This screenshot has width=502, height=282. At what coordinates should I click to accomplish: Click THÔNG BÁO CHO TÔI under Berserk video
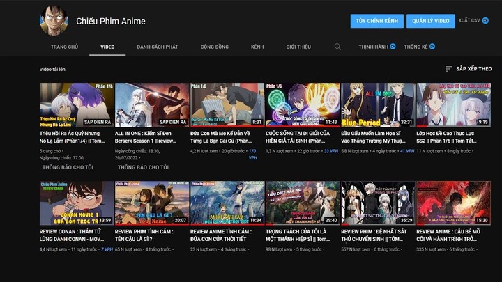coord(143,167)
